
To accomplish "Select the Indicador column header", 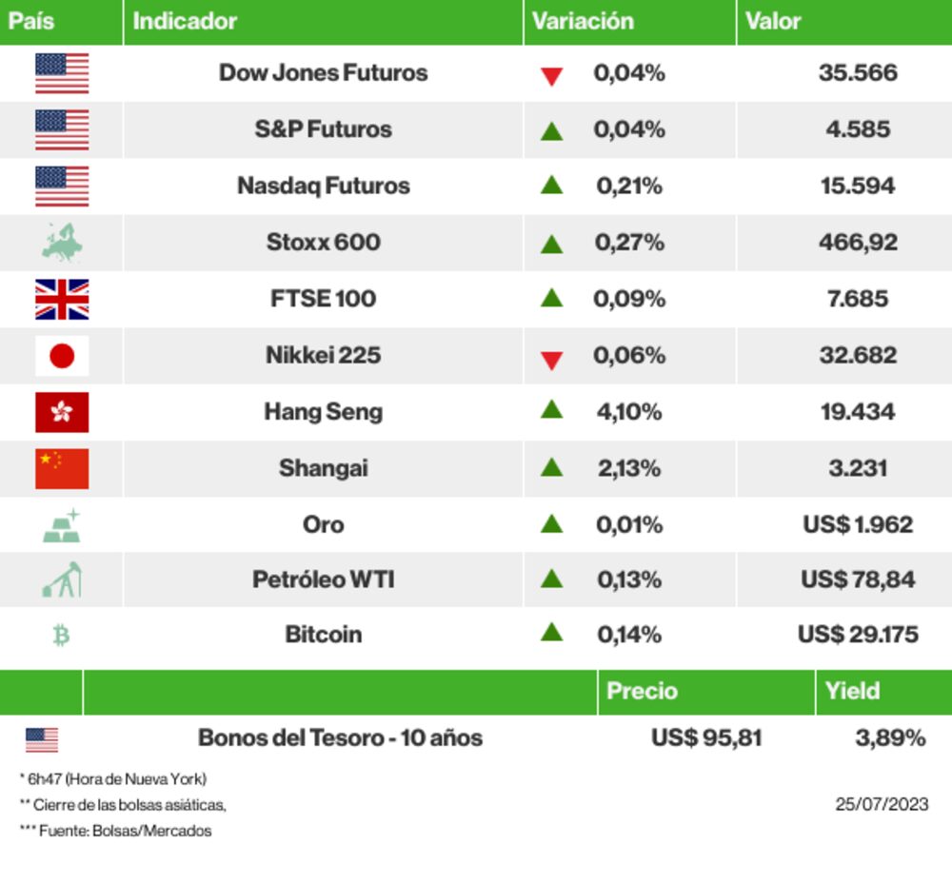I will [185, 21].
